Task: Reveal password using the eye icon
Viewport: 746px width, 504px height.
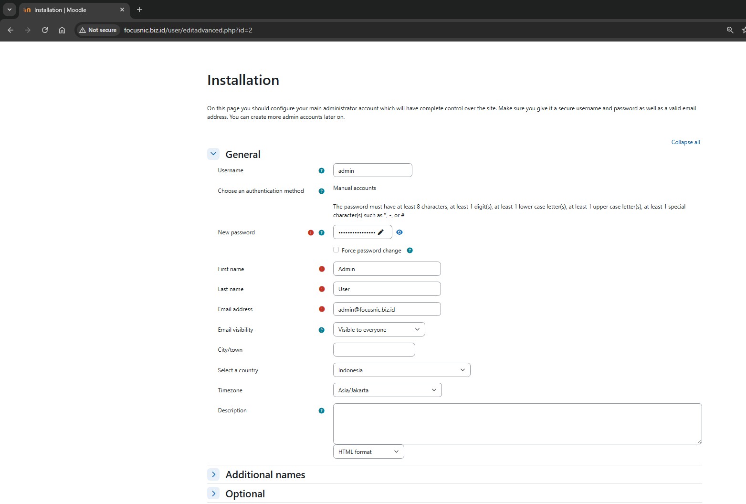Action: click(x=399, y=232)
